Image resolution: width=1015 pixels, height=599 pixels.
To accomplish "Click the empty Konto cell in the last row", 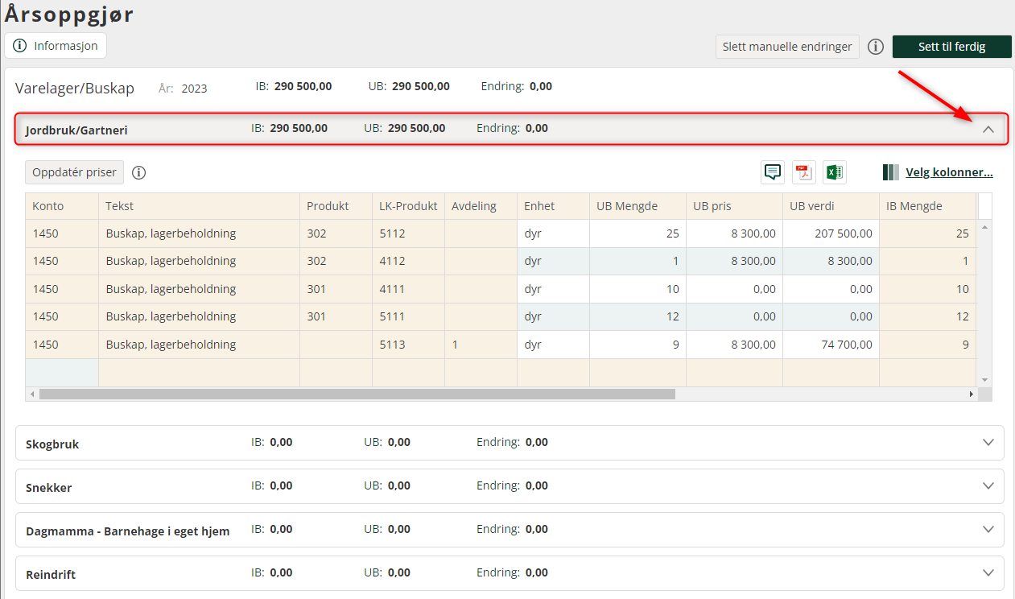I will [62, 372].
